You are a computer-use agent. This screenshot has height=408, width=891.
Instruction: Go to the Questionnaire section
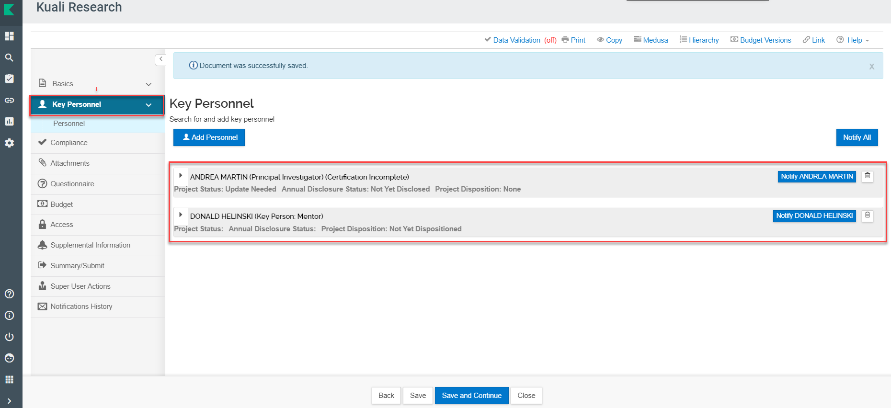pyautogui.click(x=98, y=184)
